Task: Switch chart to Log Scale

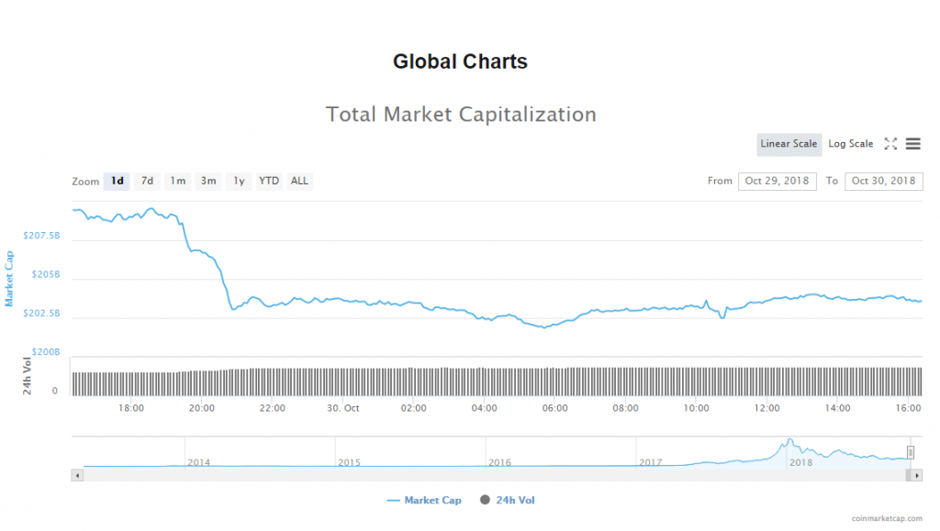Action: click(x=851, y=144)
